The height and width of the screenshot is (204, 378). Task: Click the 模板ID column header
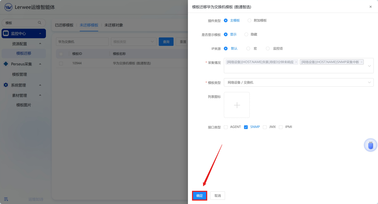tap(77, 54)
